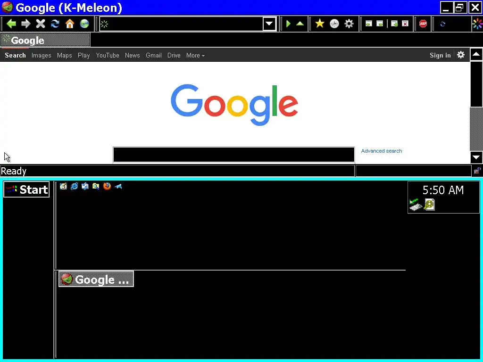Open Images in Google top bar

pos(42,56)
